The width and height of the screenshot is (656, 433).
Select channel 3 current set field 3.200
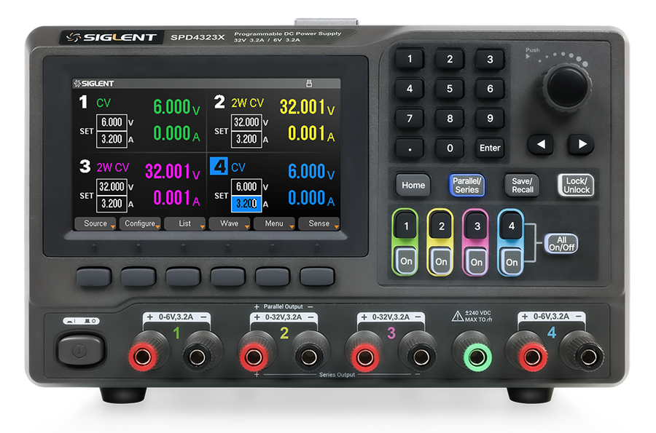coord(112,203)
